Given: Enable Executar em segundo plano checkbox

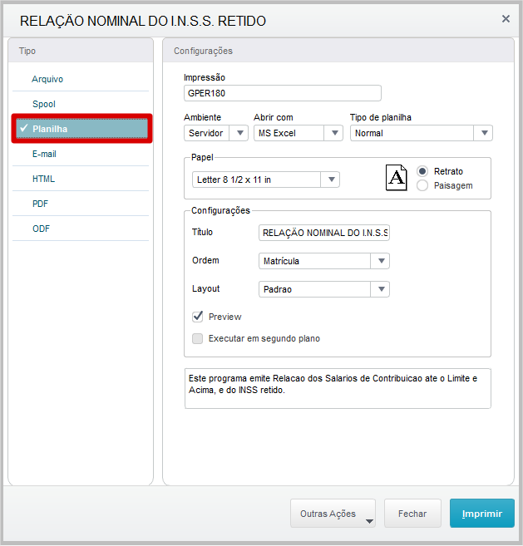Looking at the screenshot, I should tap(198, 338).
